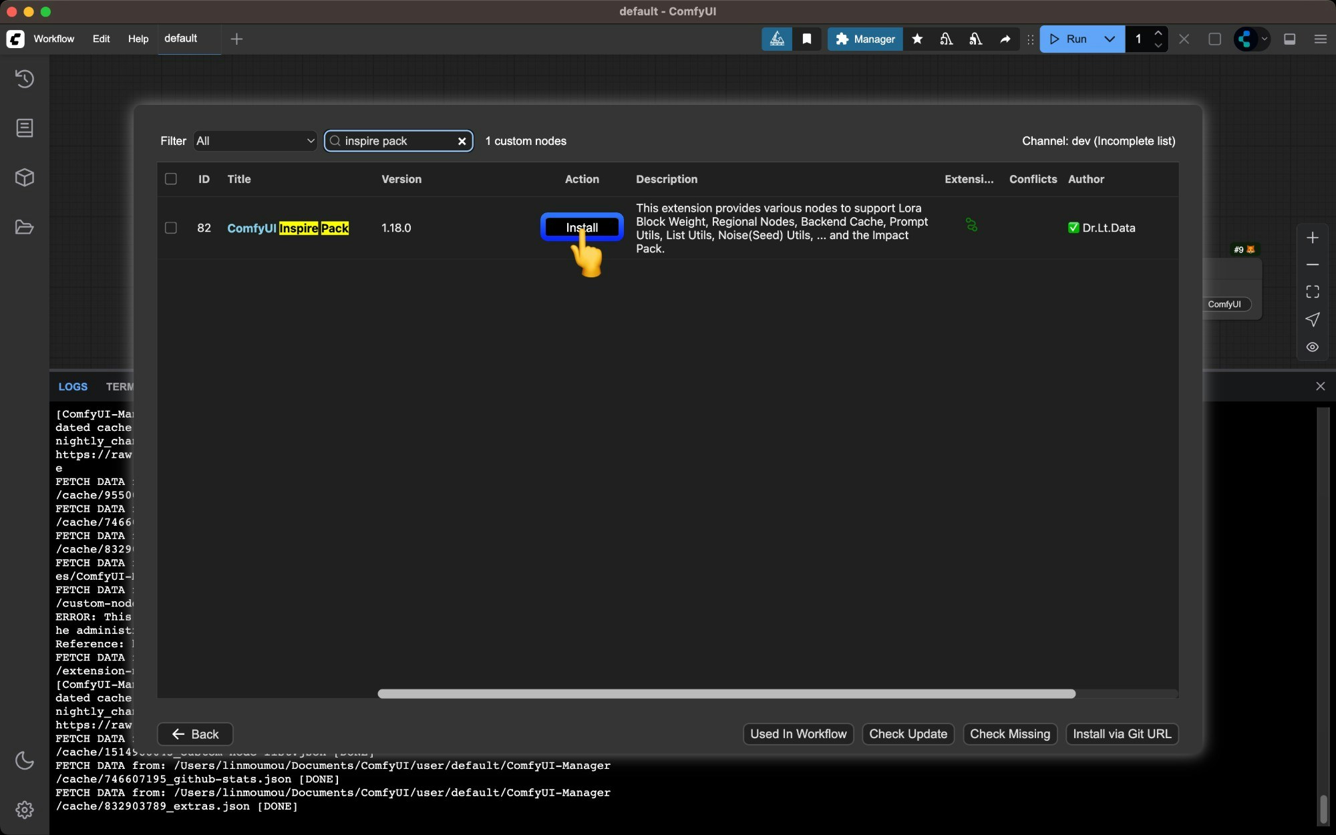Select the bookmark icon in the toolbar
This screenshot has width=1336, height=835.
tap(807, 39)
